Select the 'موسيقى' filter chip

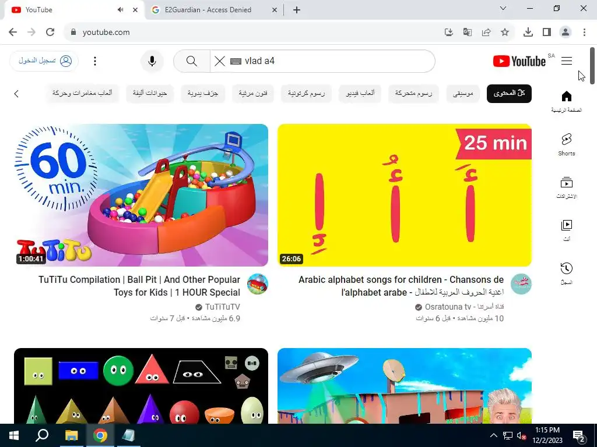[x=462, y=94]
